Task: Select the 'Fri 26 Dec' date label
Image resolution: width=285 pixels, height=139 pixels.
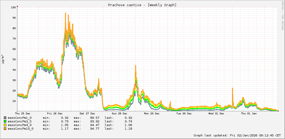Action: coord(55,114)
